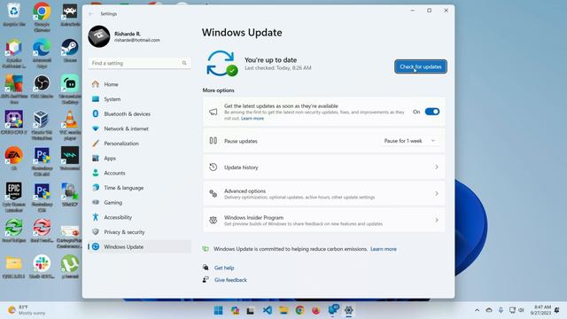Click the Give feedback link
The image size is (567, 319).
(x=230, y=280)
